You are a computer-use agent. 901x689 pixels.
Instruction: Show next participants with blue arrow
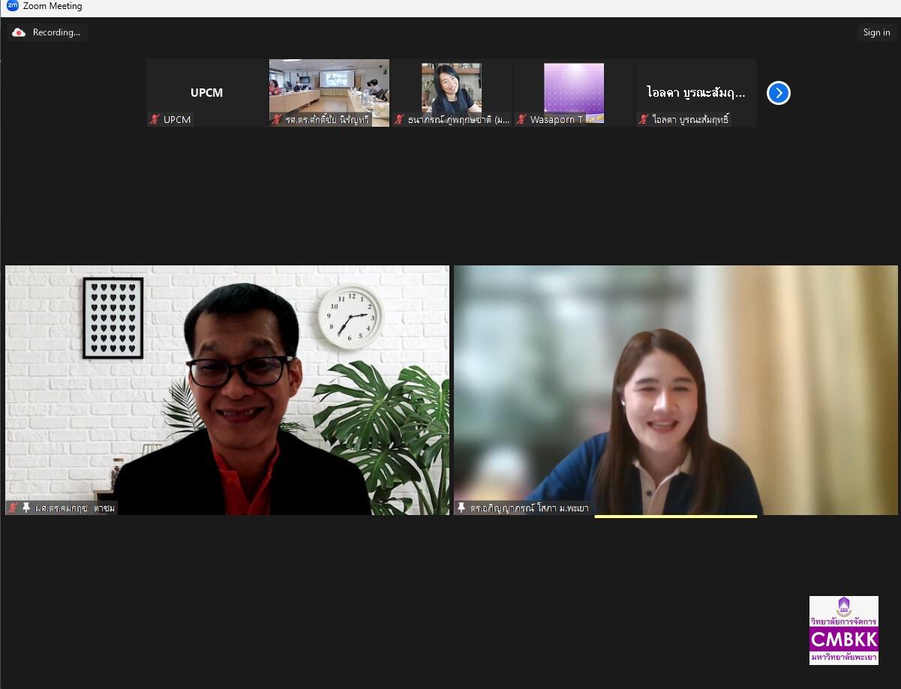(x=778, y=93)
